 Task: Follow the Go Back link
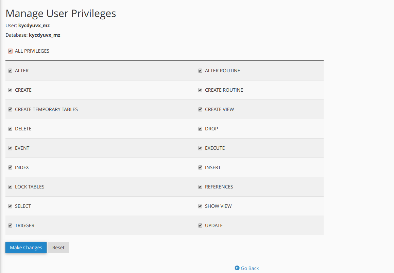[250, 268]
